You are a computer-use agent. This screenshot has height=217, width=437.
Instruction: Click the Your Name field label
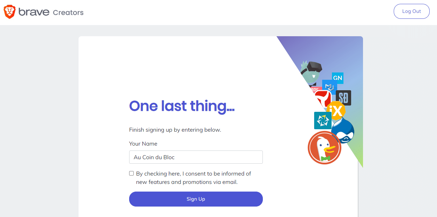point(143,144)
